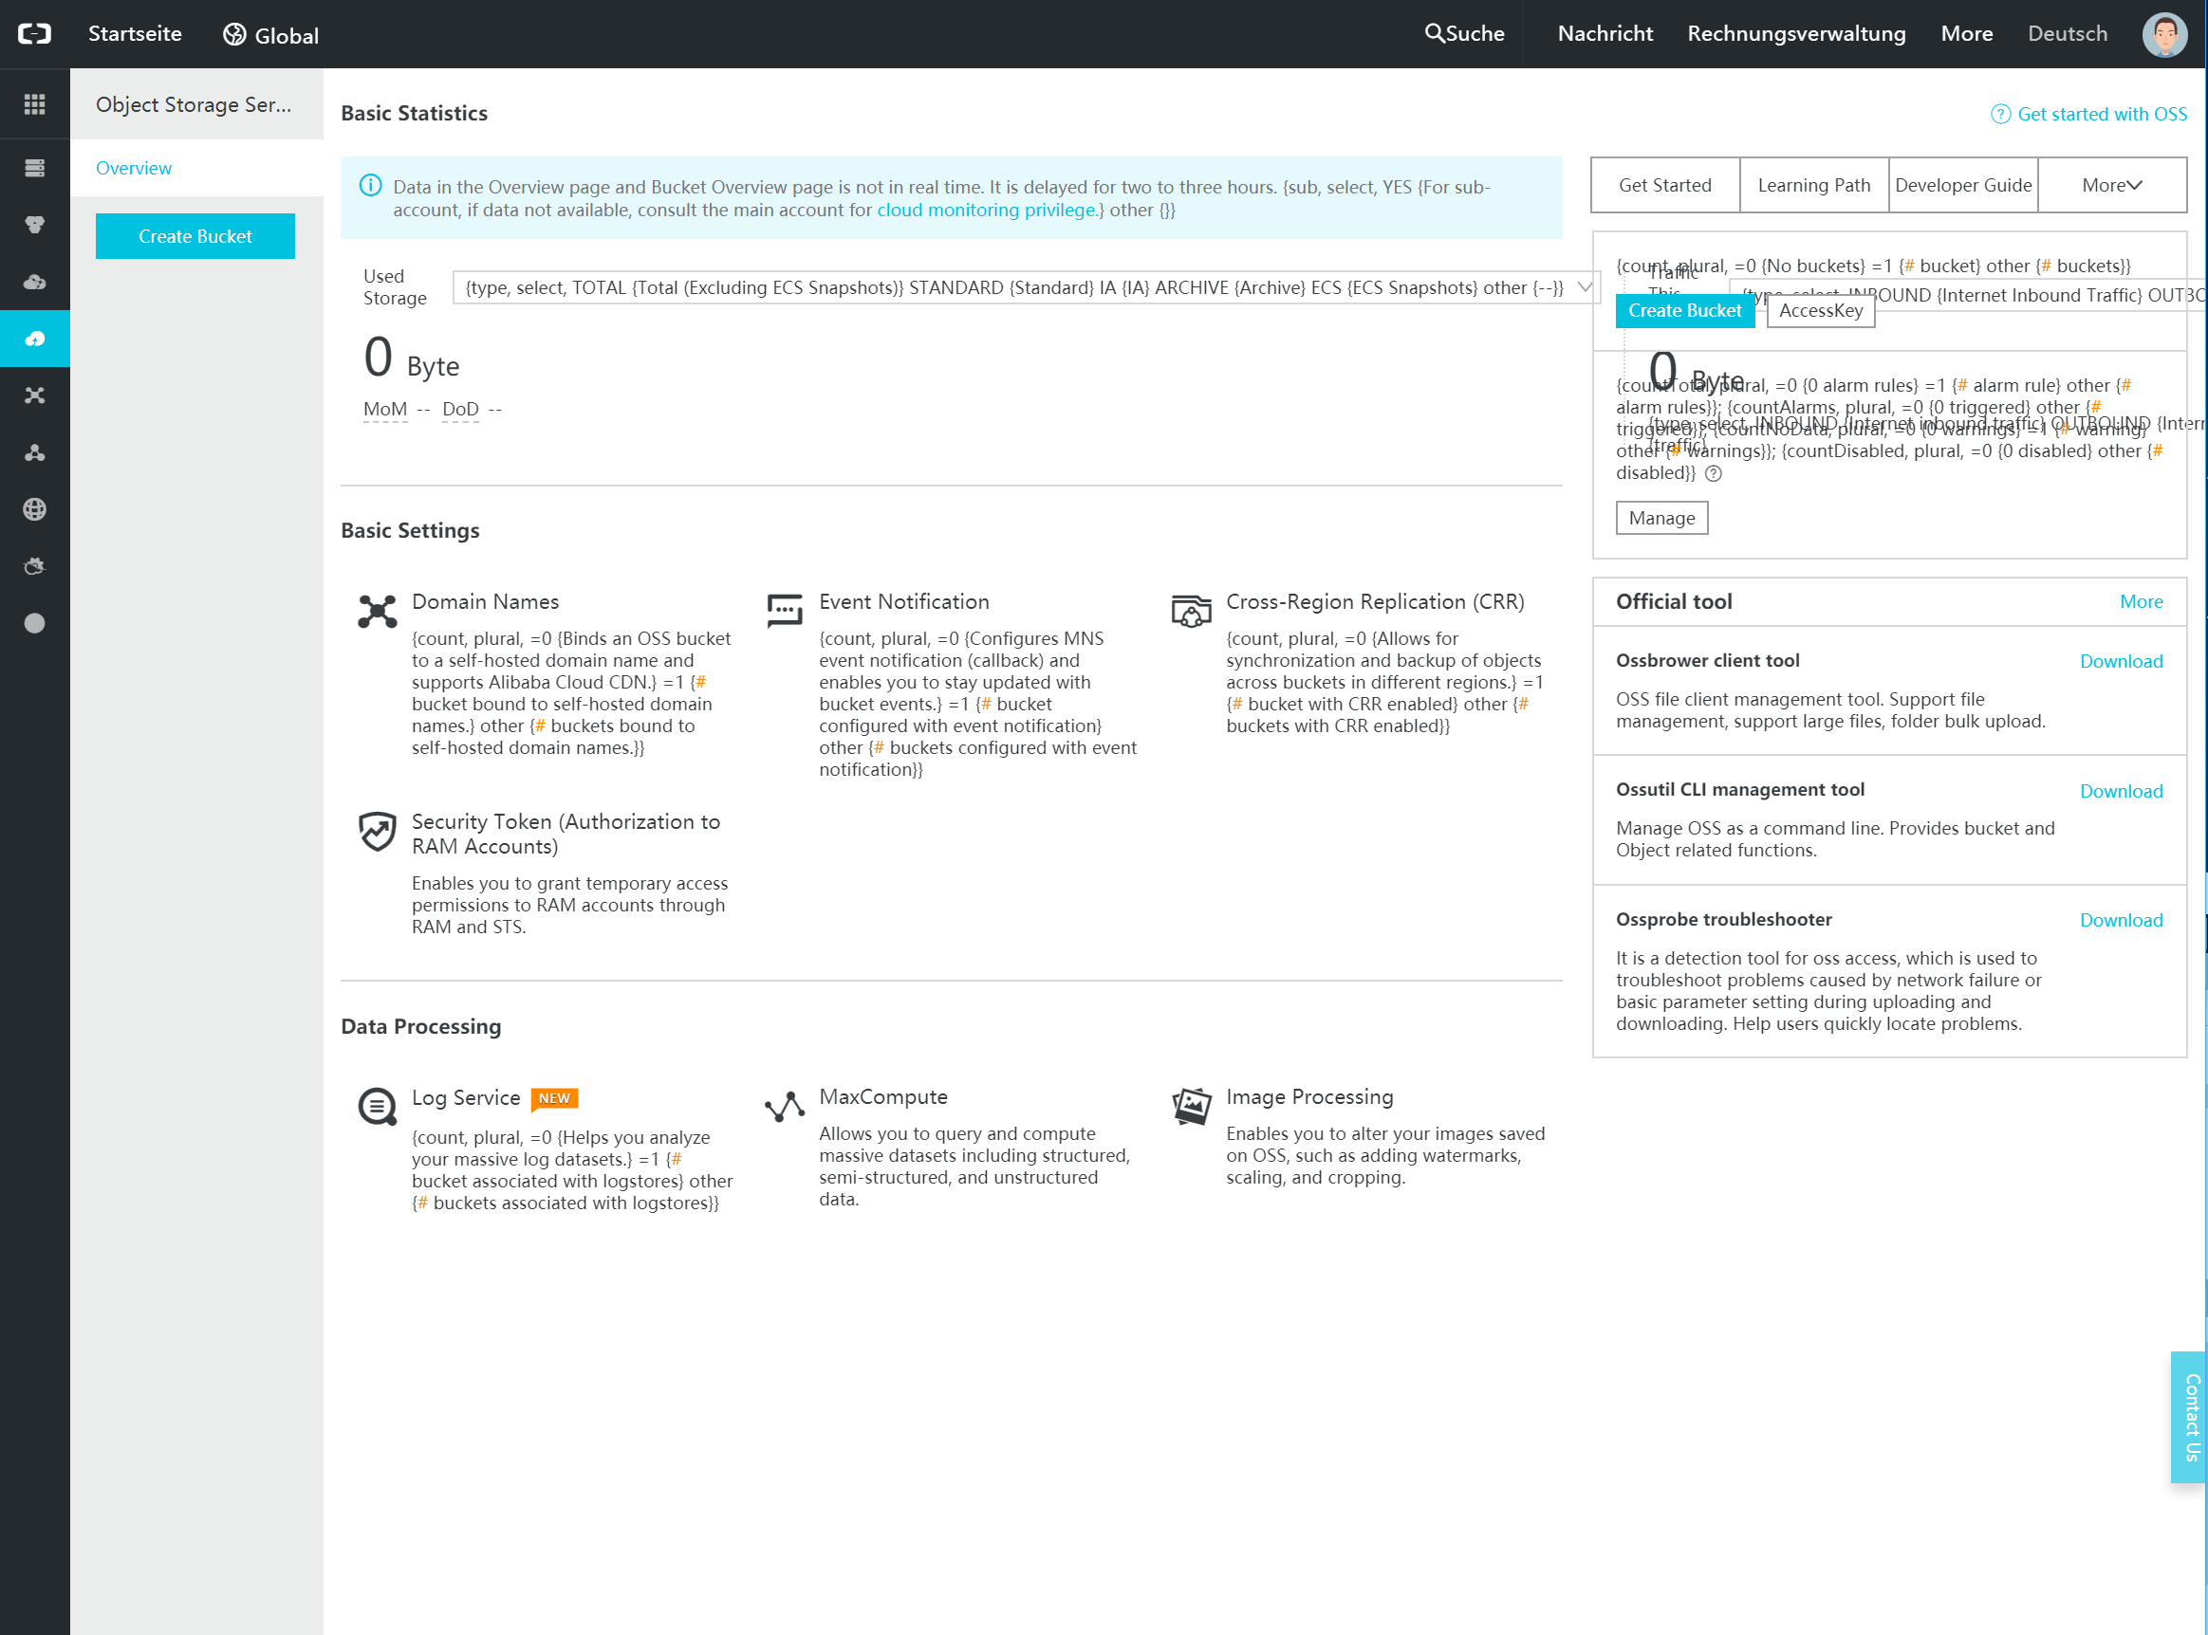The image size is (2208, 1635).
Task: Click the search magnifier icon
Action: pyautogui.click(x=1434, y=33)
